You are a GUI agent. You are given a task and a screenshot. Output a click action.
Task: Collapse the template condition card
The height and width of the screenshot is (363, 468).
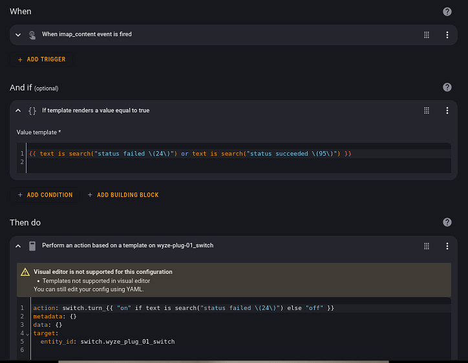(x=18, y=110)
